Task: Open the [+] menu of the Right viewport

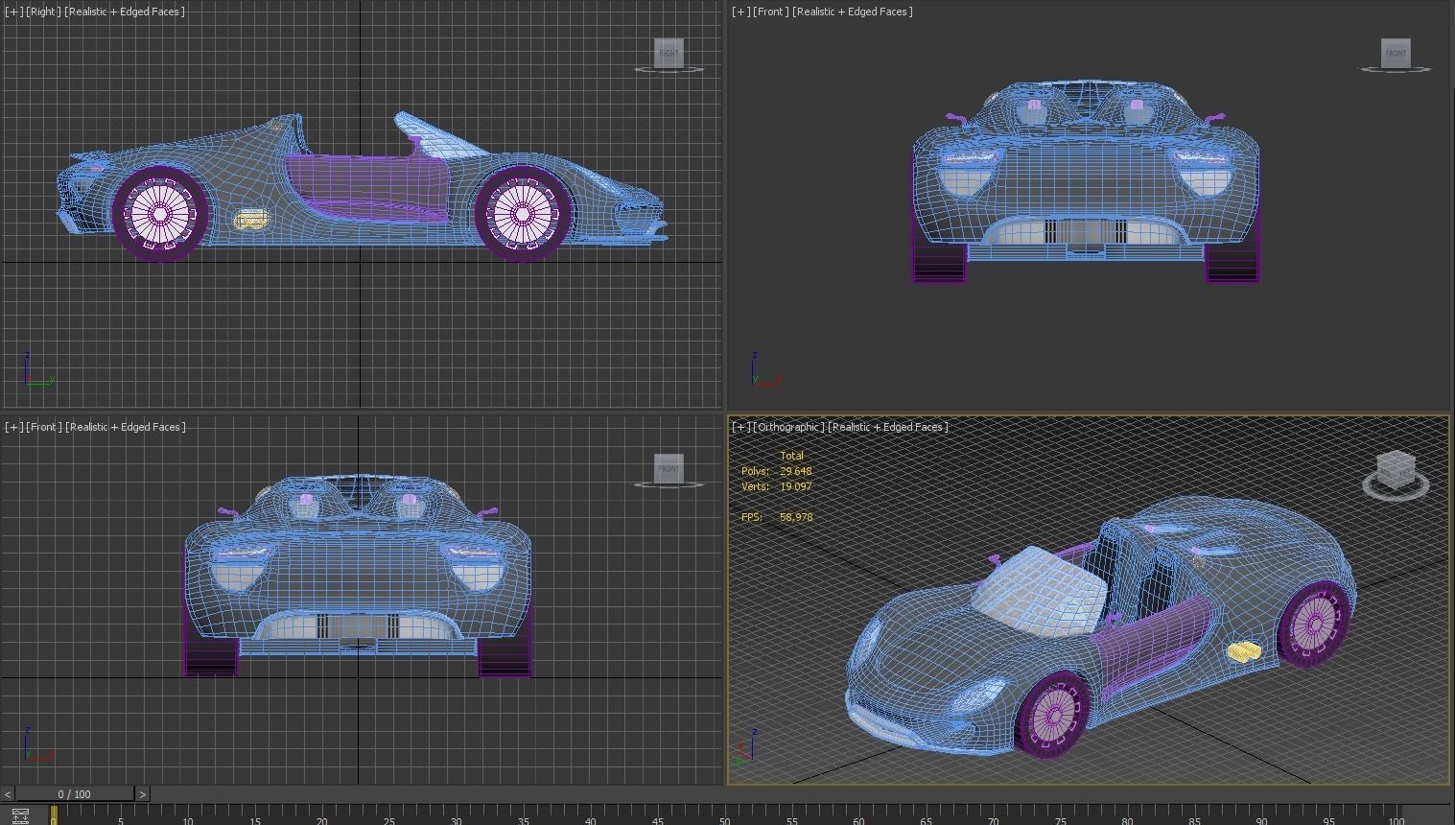Action: tap(14, 12)
